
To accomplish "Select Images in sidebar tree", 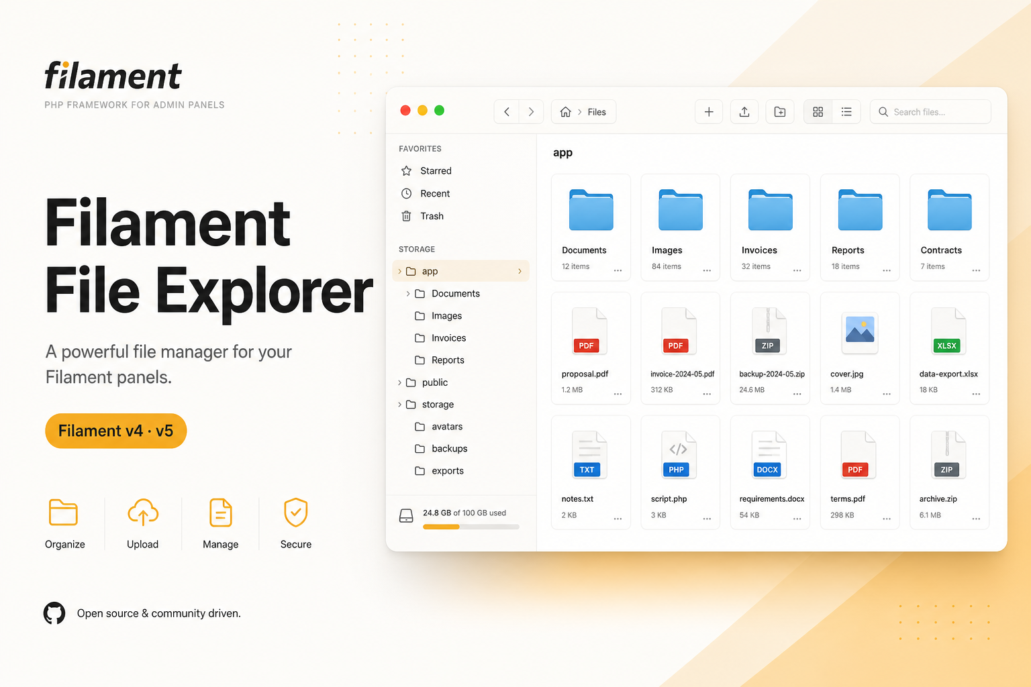I will point(446,316).
